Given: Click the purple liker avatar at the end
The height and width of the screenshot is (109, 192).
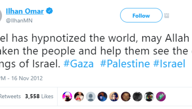Looking at the screenshot, I should [161, 96].
